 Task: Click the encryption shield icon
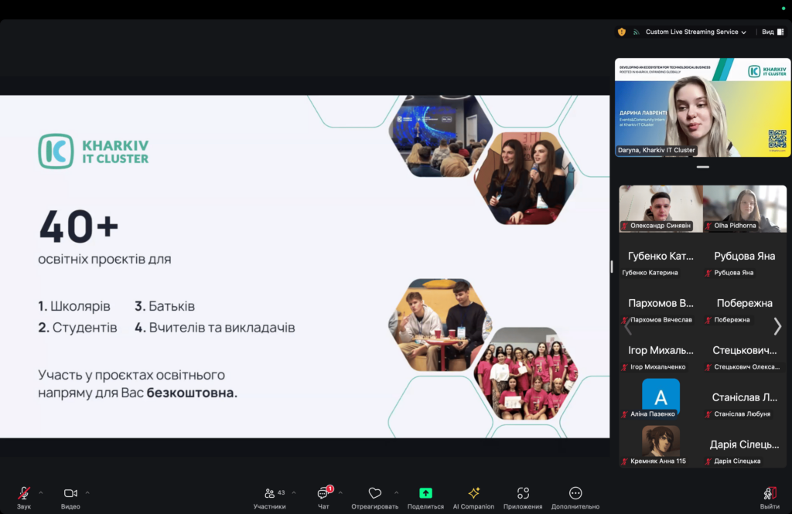click(622, 32)
